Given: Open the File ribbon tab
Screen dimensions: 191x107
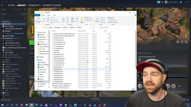Looking at the screenshot, I should pyautogui.click(x=37, y=15).
